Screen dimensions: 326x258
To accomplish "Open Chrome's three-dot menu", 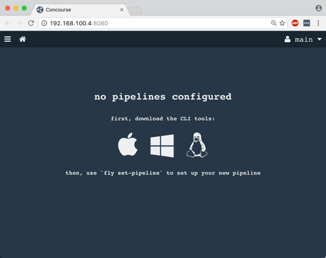I will 318,23.
